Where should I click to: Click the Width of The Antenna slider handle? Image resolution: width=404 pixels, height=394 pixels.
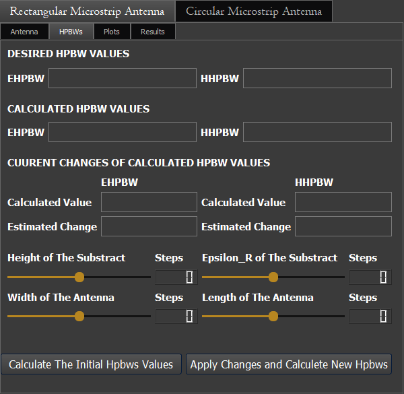pyautogui.click(x=79, y=316)
